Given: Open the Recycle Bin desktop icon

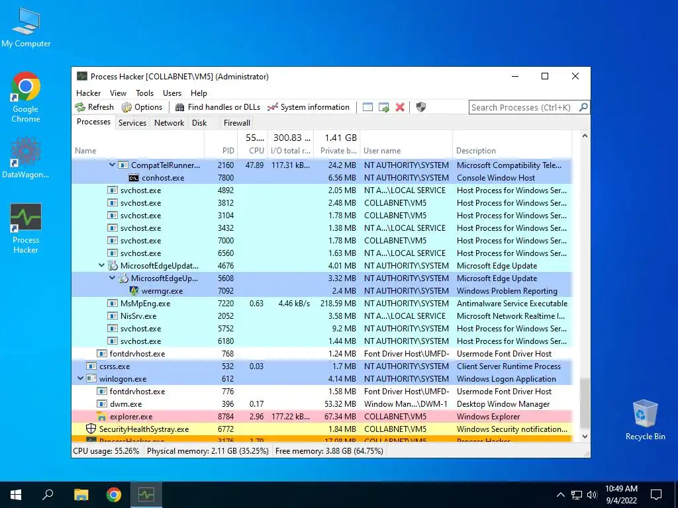Looking at the screenshot, I should click(645, 420).
